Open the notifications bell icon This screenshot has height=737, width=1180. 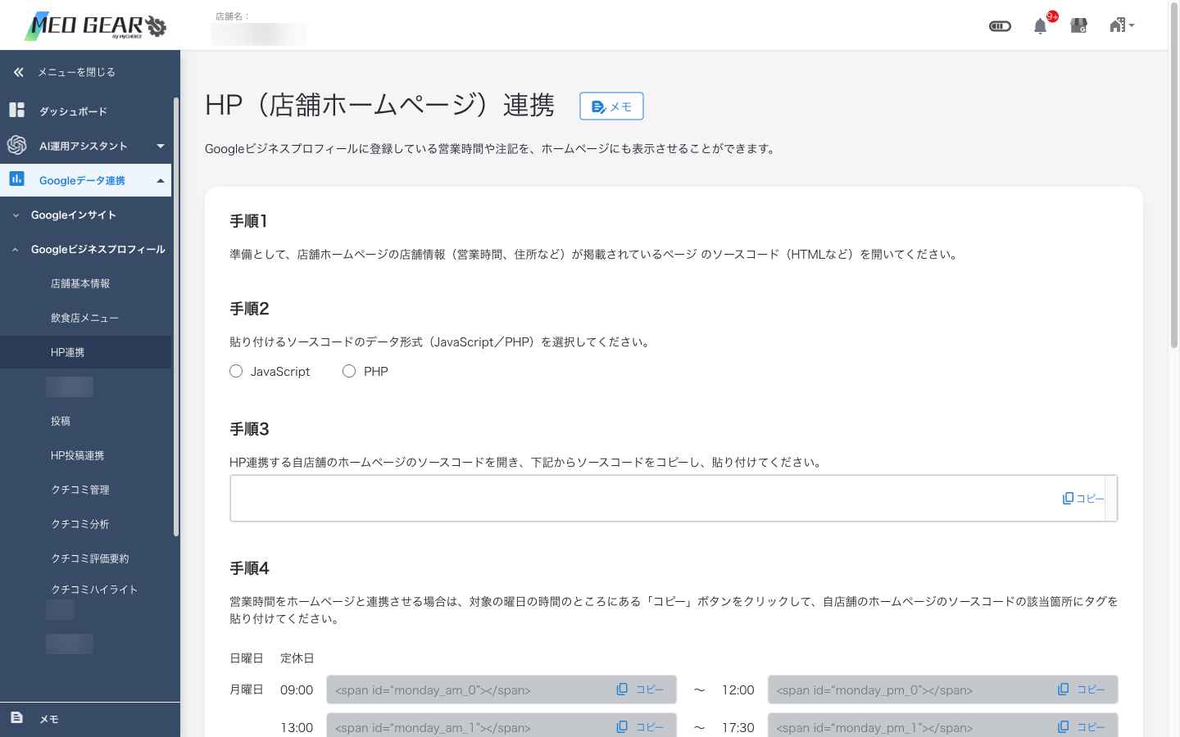click(x=1040, y=26)
